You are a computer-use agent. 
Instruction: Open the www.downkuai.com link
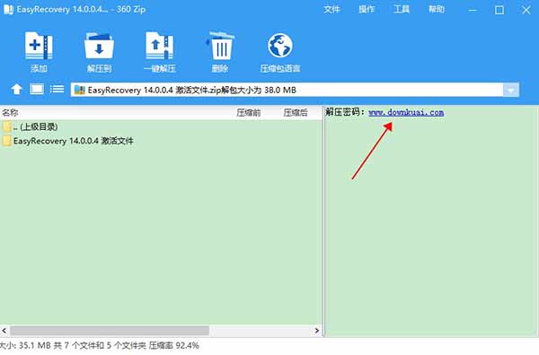[x=406, y=112]
